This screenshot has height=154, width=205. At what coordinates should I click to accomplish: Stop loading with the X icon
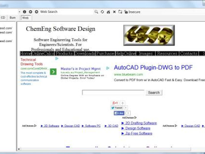(x=114, y=12)
